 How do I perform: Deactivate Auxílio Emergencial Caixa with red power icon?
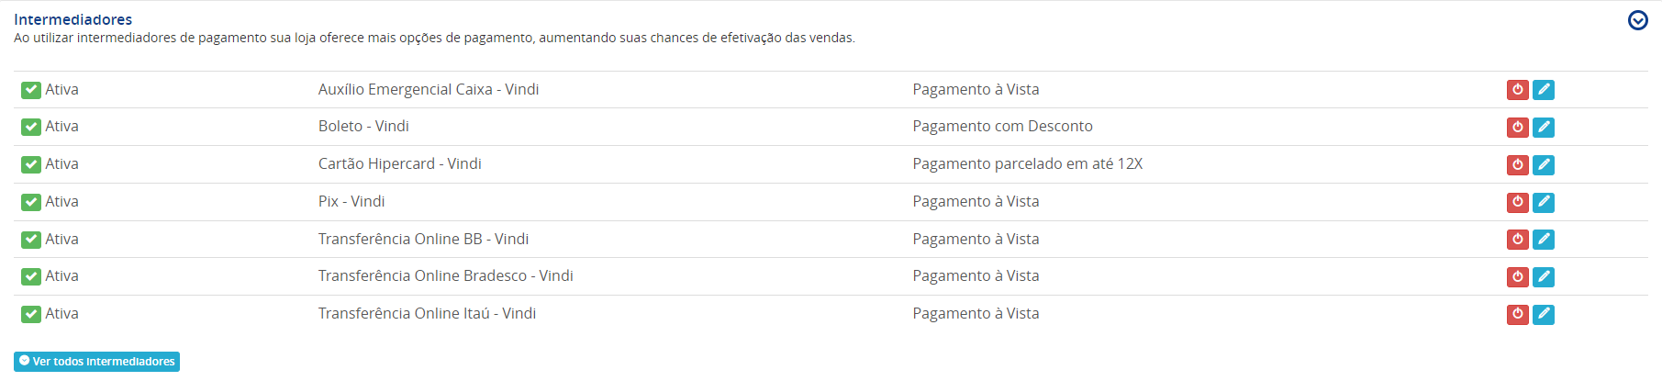pos(1517,90)
